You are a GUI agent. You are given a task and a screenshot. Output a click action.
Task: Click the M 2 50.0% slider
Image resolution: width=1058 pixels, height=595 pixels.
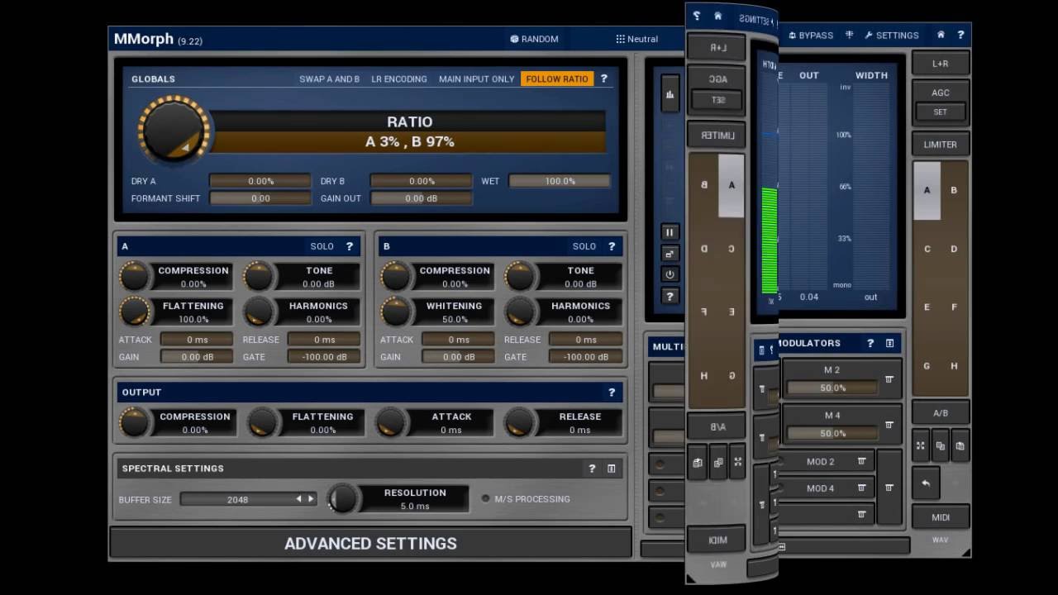pyautogui.click(x=832, y=388)
